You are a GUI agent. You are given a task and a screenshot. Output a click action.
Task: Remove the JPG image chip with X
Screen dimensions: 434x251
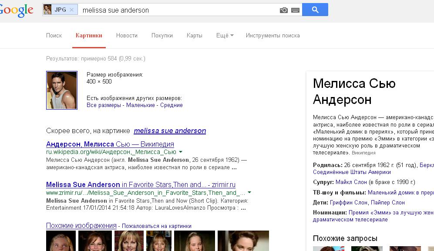point(72,10)
